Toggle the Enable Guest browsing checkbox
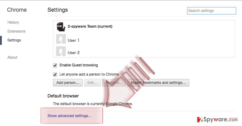The height and width of the screenshot is (126, 242). [x=55, y=65]
